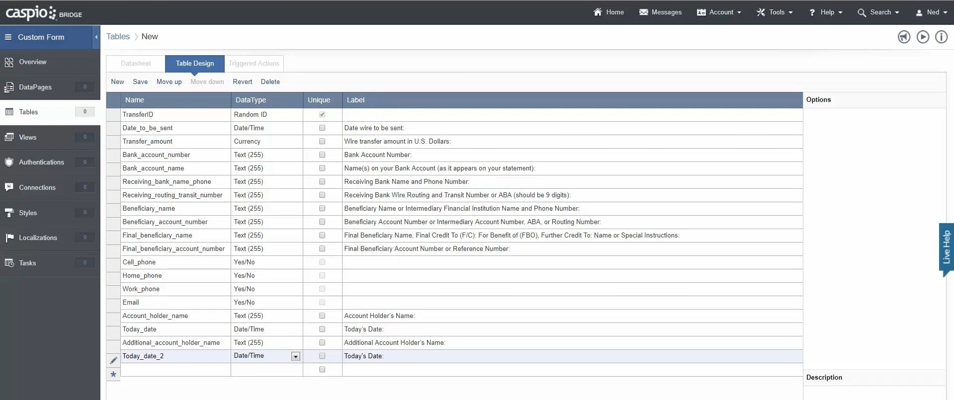
Task: Open DataPages from the sidebar icon
Action: click(x=9, y=87)
